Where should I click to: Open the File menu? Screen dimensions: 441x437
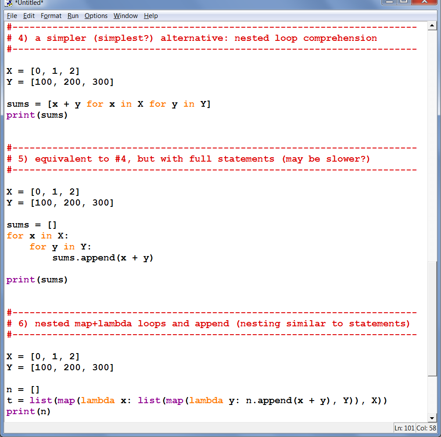(12, 16)
